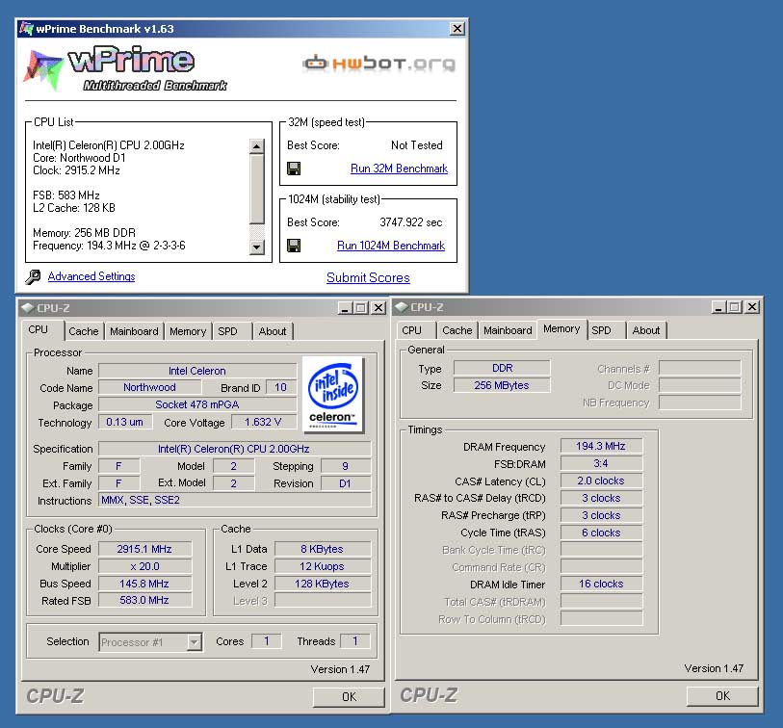
Task: Switch to Mainboard tab in left CPU-Z
Action: click(134, 331)
